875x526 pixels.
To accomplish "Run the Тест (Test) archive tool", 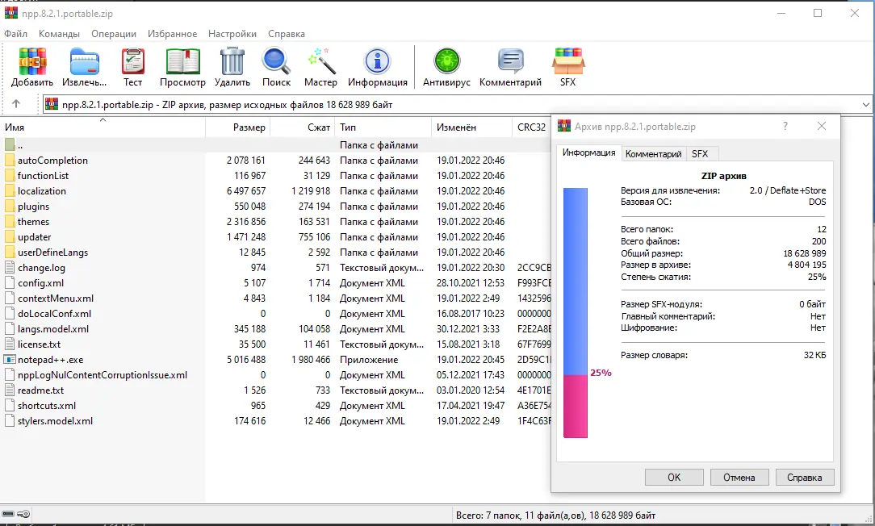I will tap(133, 61).
